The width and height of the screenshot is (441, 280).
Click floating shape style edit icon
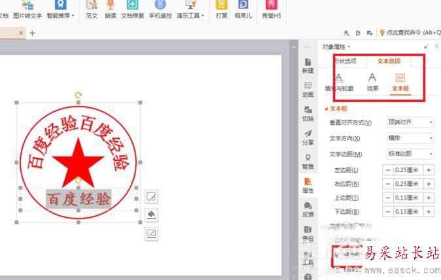pos(151,196)
